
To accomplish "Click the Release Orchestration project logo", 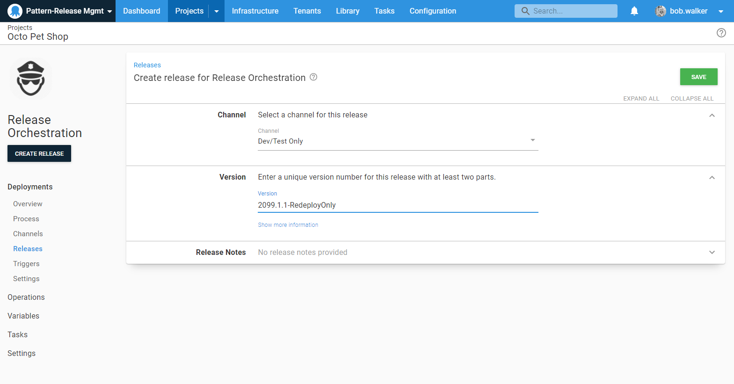I will point(31,79).
